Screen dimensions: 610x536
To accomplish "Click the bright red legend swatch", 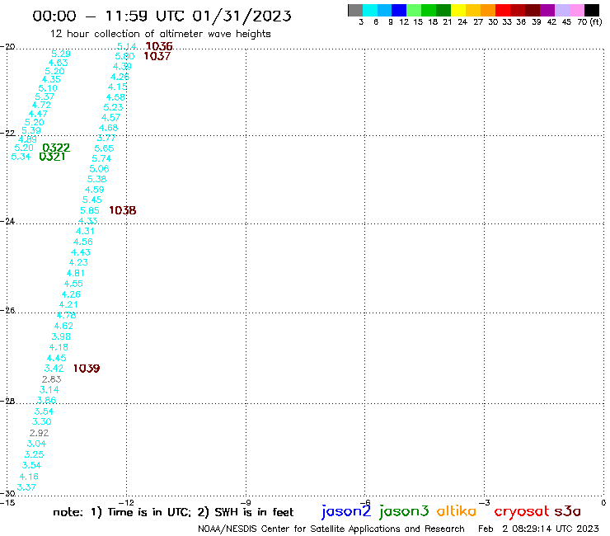I will pos(503,10).
